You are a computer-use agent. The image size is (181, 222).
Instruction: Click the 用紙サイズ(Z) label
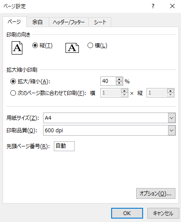23,118
